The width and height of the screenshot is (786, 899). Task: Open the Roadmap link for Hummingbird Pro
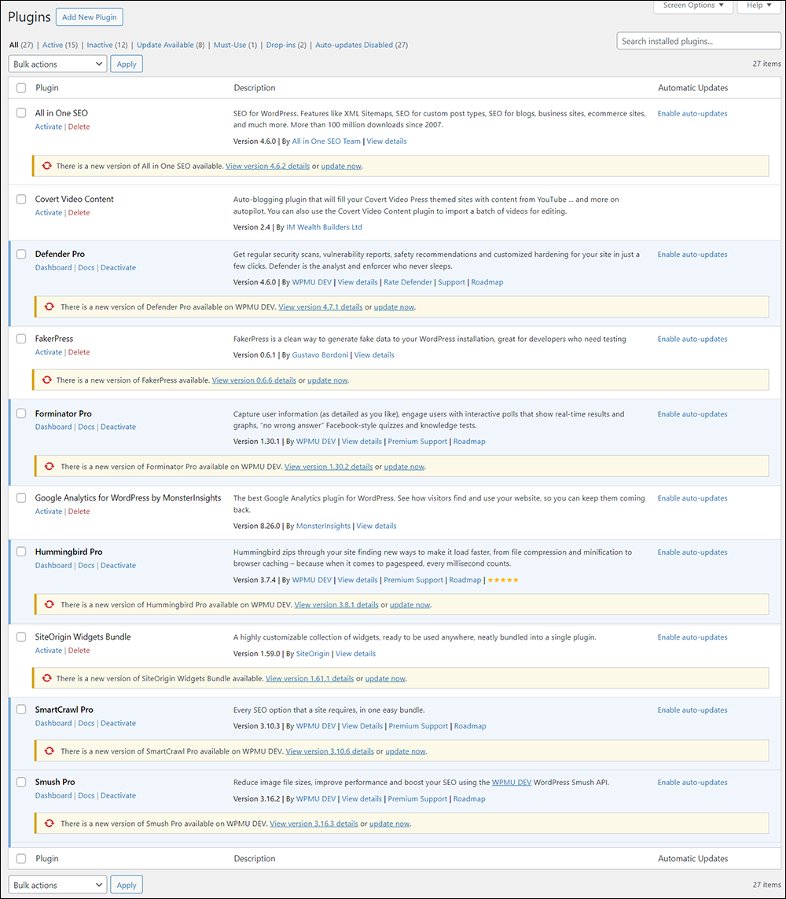pyautogui.click(x=465, y=580)
